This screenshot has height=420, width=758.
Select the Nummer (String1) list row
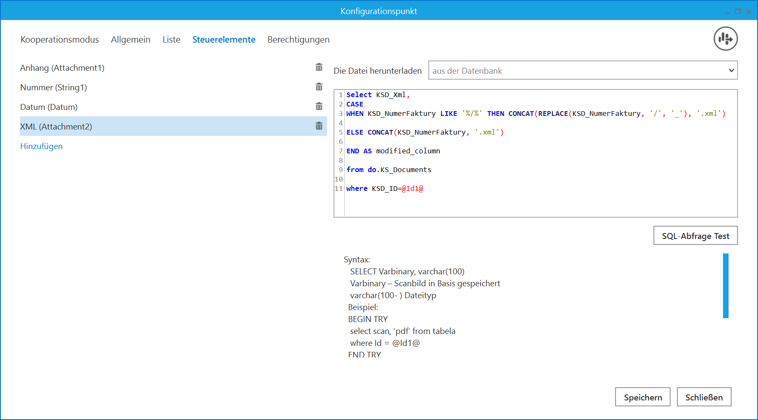pyautogui.click(x=174, y=87)
